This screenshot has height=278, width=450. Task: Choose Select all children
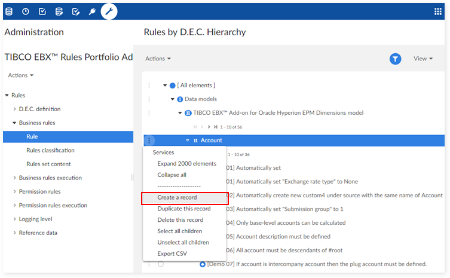click(x=180, y=231)
